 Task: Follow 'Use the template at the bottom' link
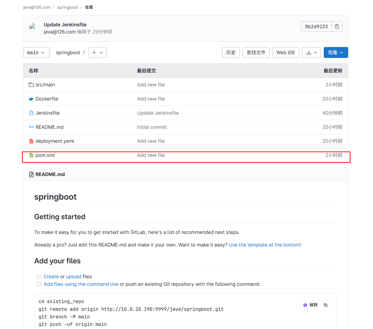click(264, 245)
